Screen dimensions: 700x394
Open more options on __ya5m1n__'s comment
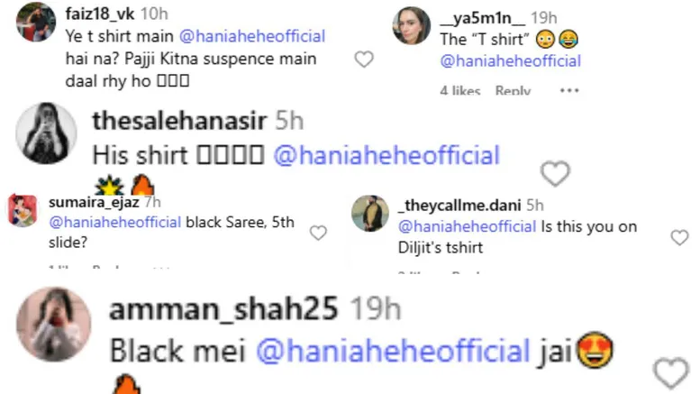coord(568,90)
